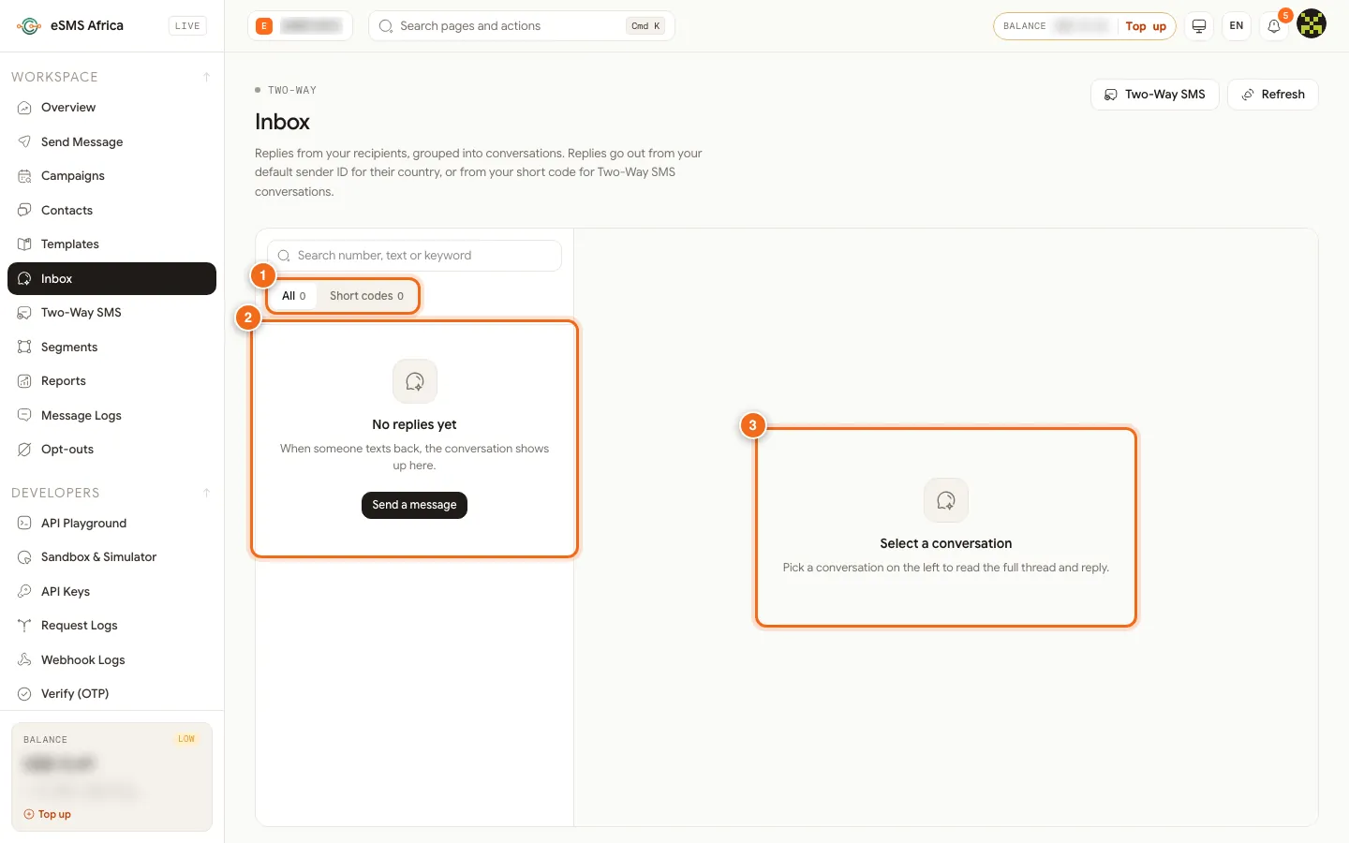
Task: Click the Refresh button
Action: click(x=1272, y=95)
